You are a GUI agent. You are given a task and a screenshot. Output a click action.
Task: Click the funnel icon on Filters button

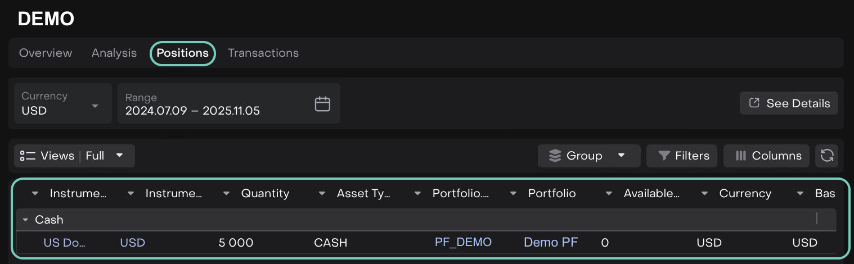click(x=664, y=156)
